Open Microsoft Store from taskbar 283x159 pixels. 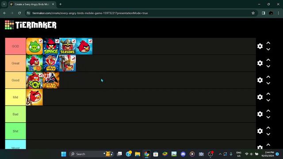[x=156, y=154]
